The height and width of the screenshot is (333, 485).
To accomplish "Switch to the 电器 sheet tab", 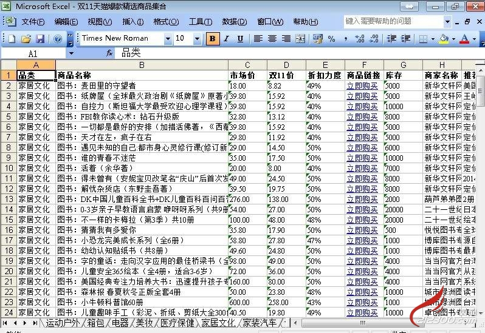I will click(120, 323).
